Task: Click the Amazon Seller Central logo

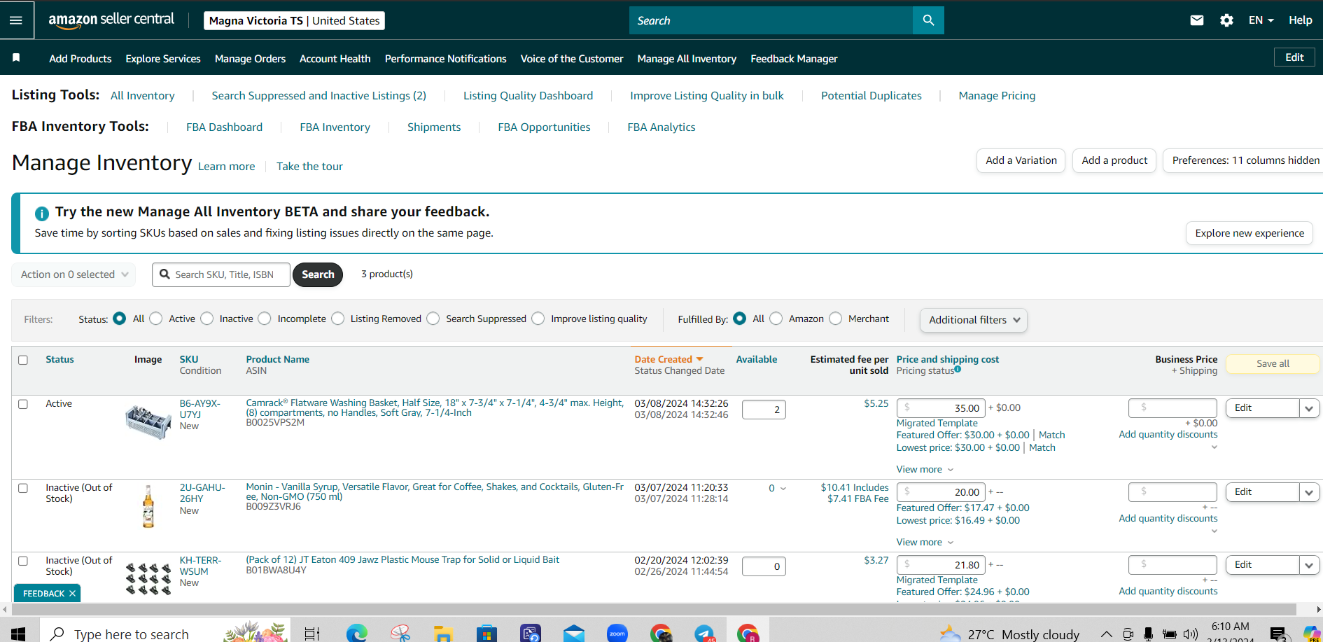Action: tap(111, 20)
